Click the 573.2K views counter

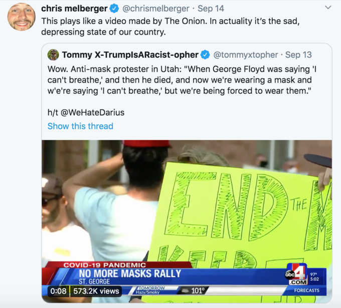pos(96,291)
